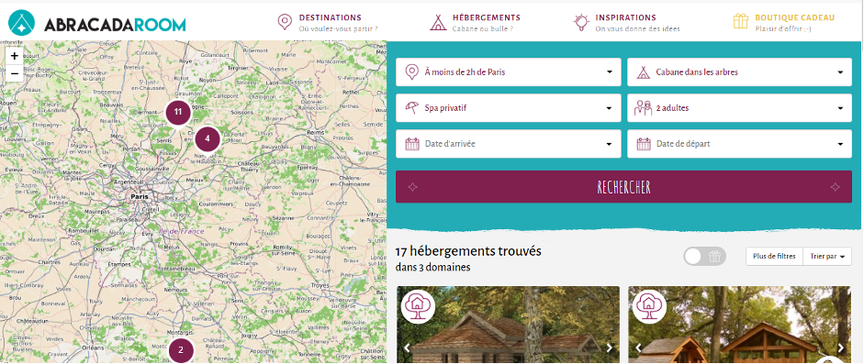This screenshot has width=864, height=364.
Task: Click the Rechercher button
Action: pyautogui.click(x=623, y=187)
